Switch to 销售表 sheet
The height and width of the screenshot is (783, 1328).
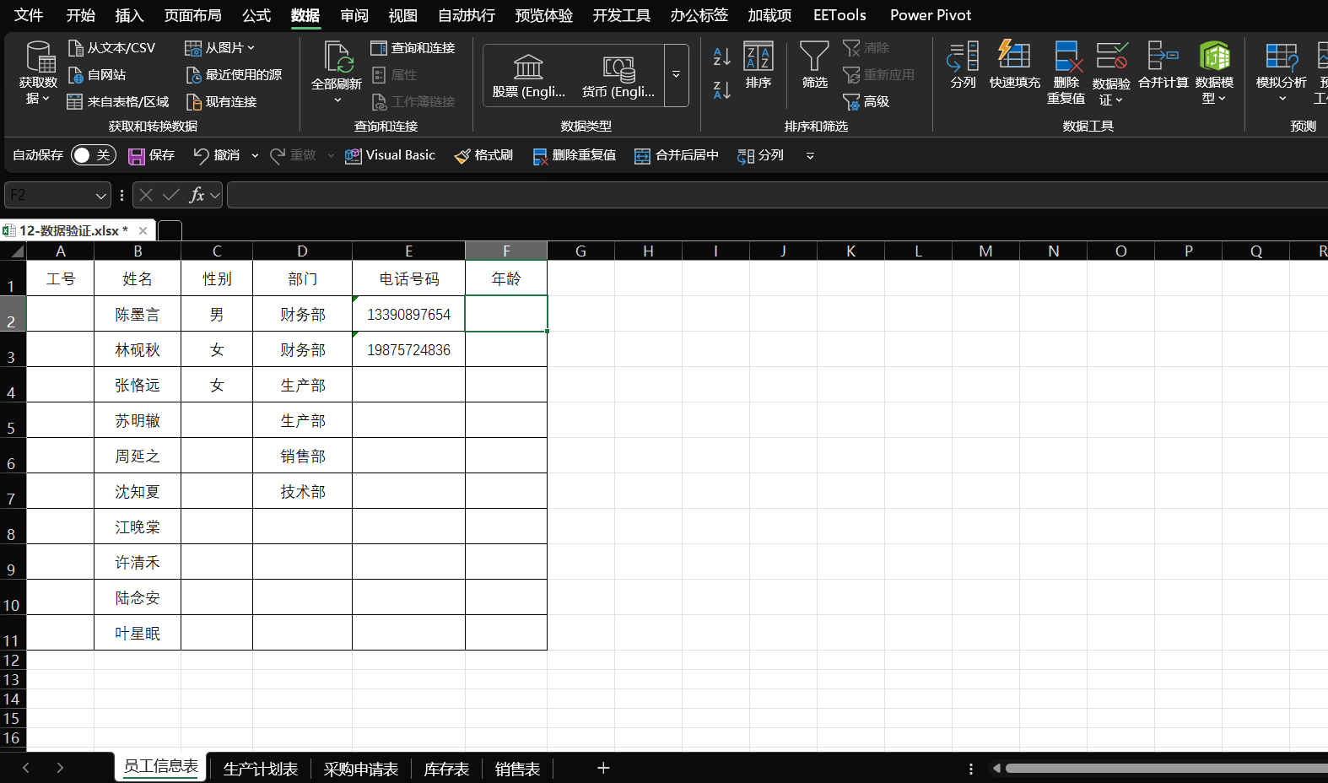[x=517, y=769]
